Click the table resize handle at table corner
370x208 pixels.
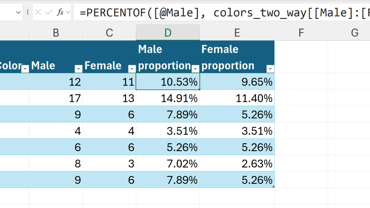tap(273, 187)
